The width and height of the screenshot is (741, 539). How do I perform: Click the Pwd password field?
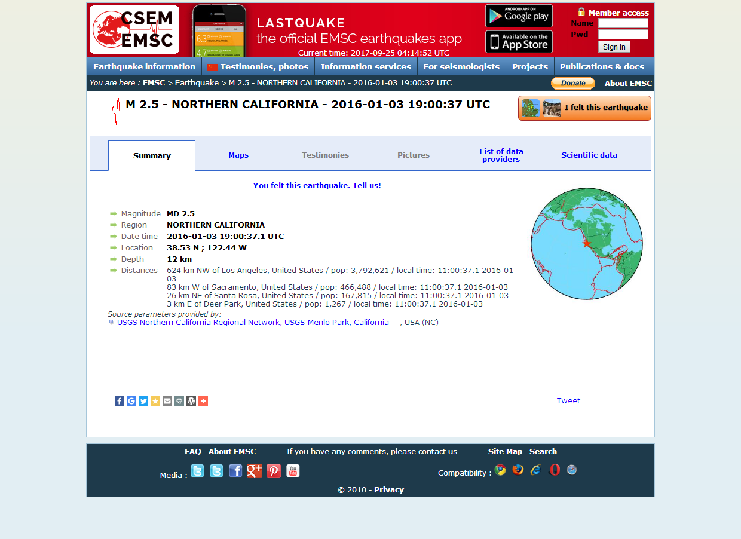(623, 35)
